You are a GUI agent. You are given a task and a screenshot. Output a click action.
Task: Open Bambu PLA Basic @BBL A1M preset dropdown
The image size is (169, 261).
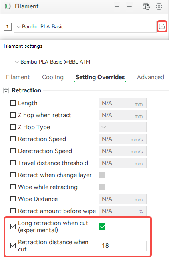pyautogui.click(x=90, y=62)
